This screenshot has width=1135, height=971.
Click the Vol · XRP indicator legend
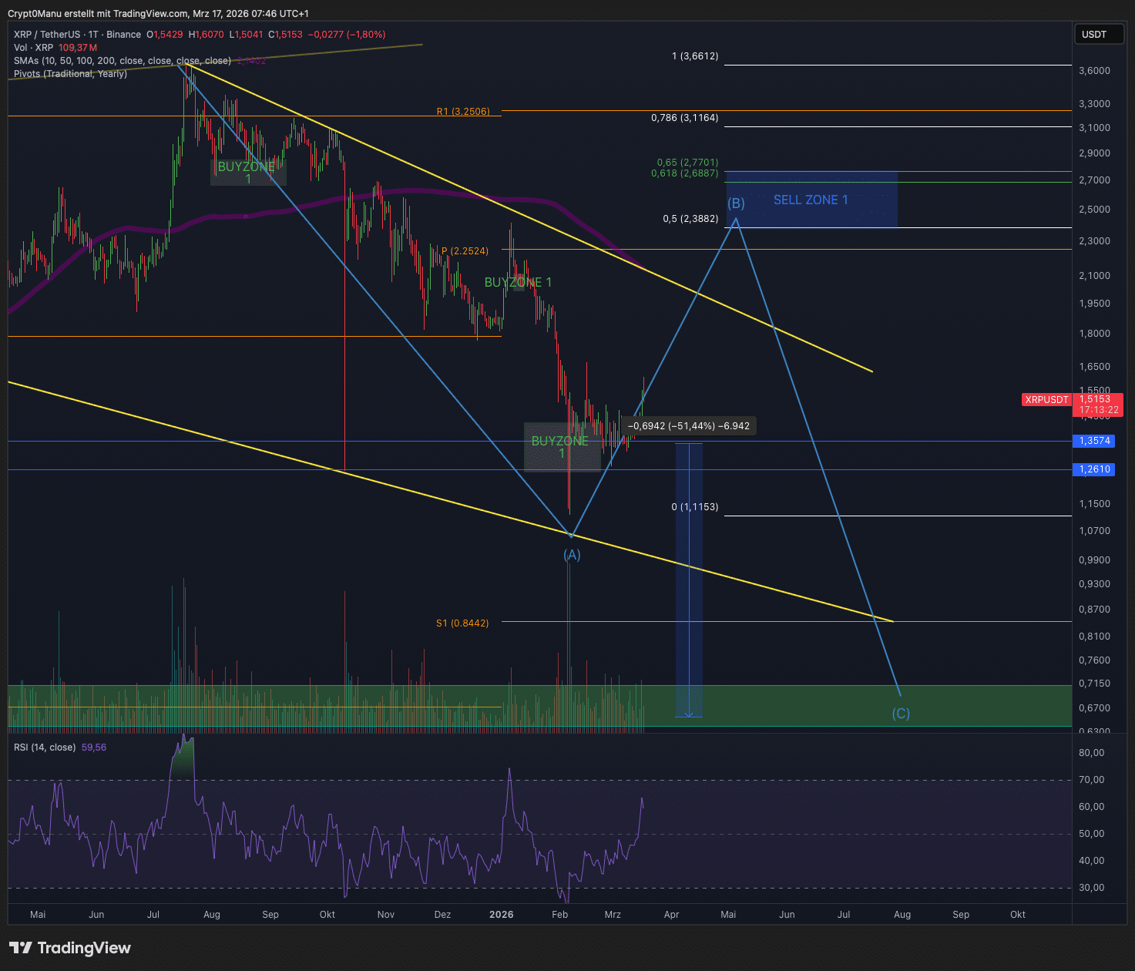tap(33, 48)
